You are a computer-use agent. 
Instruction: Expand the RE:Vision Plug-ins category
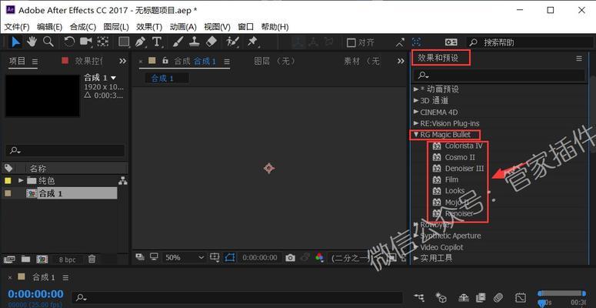tap(416, 123)
